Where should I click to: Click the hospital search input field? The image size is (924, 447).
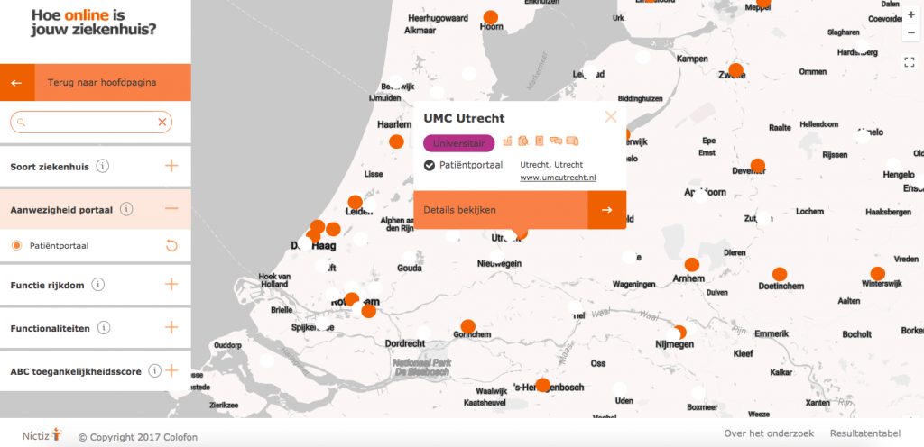coord(91,123)
